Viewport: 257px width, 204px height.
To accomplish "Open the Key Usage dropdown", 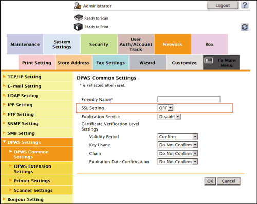I will [x=178, y=145].
